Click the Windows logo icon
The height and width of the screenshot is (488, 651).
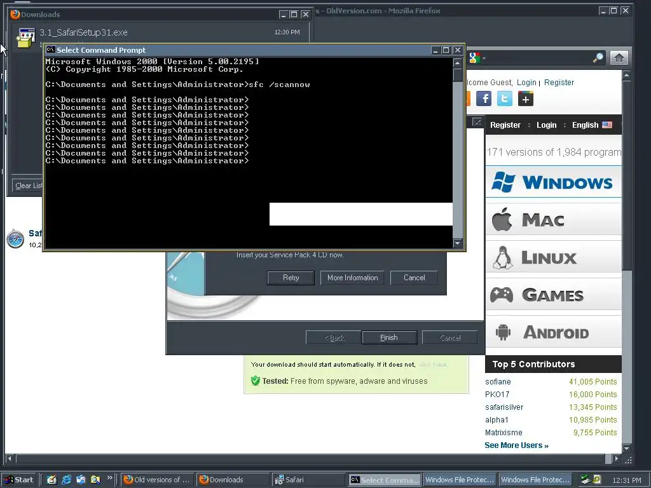point(504,182)
